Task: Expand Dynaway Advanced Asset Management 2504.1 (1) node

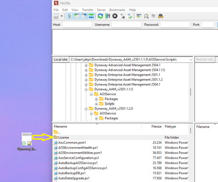Action: click(x=86, y=70)
